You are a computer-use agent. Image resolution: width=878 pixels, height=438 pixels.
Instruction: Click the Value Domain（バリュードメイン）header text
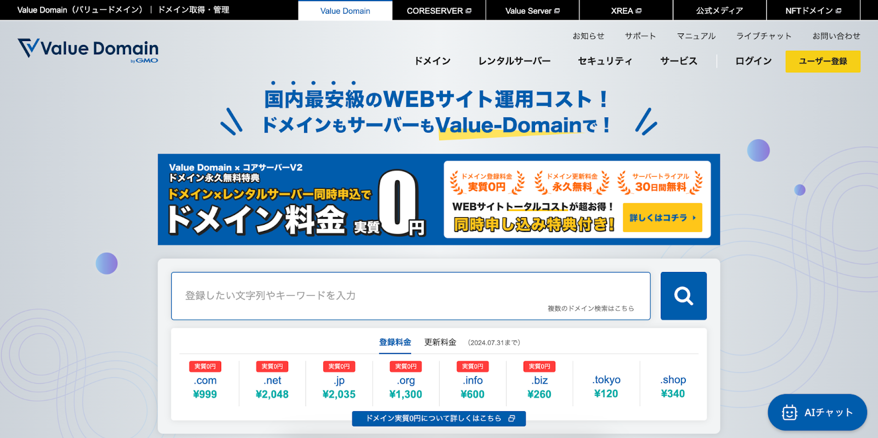coord(81,10)
